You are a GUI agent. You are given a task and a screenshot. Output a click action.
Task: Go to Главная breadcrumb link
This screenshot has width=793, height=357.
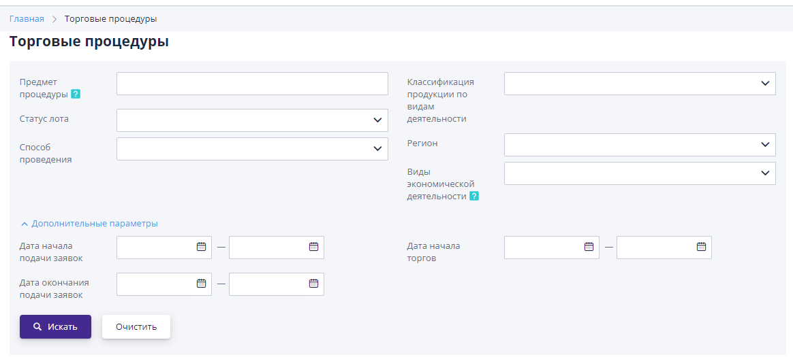tap(27, 19)
